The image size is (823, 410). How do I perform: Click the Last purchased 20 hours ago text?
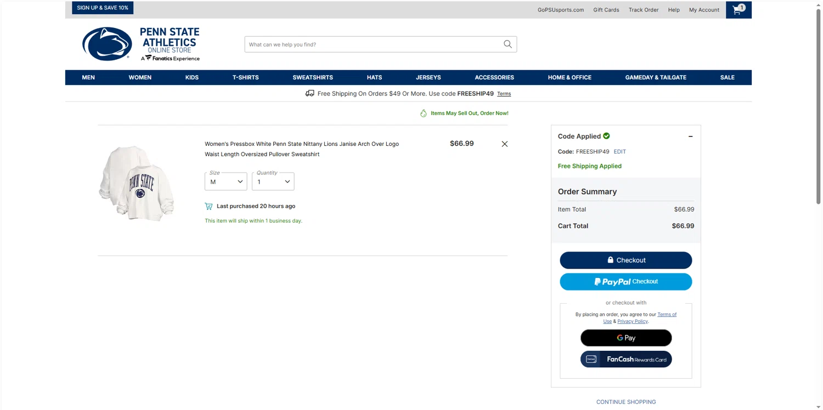click(x=256, y=206)
